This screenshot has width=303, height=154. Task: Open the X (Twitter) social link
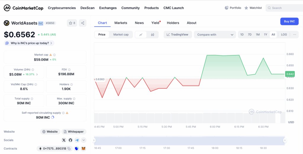coord(64,140)
